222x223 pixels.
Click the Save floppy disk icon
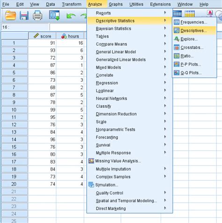pos(24,15)
